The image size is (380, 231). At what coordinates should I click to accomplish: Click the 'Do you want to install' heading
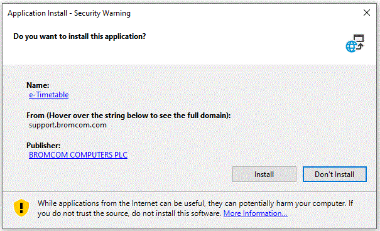click(x=80, y=36)
